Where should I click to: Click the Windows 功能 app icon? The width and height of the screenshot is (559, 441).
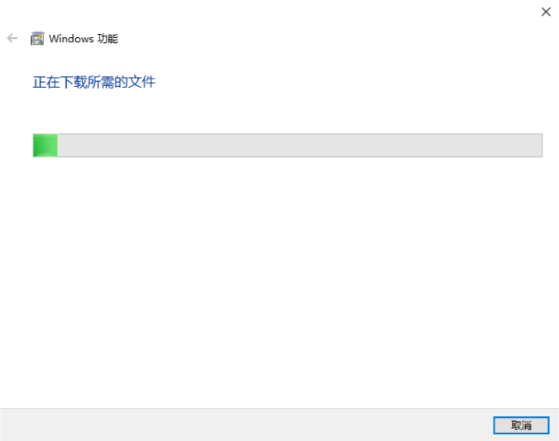click(37, 39)
